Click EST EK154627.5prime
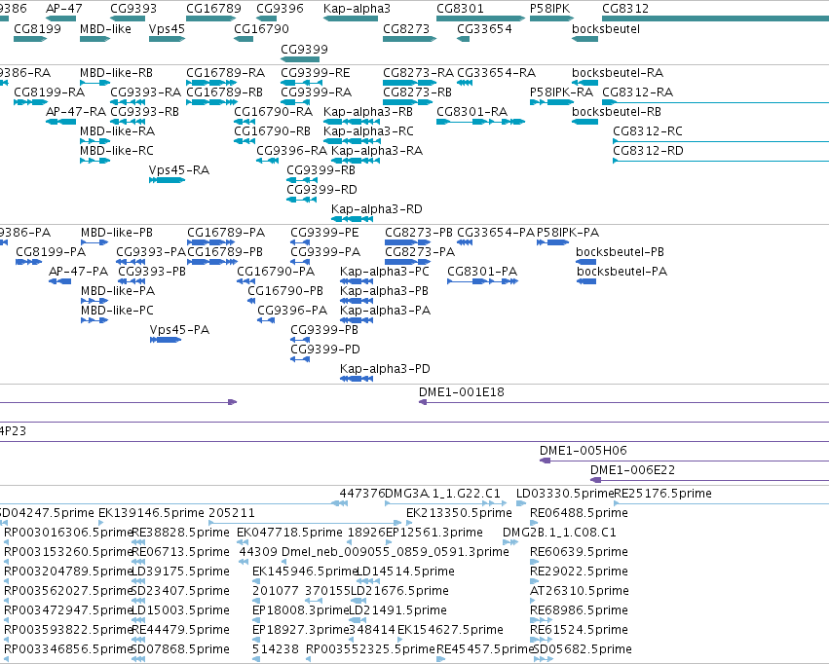This screenshot has width=829, height=664. 450,630
